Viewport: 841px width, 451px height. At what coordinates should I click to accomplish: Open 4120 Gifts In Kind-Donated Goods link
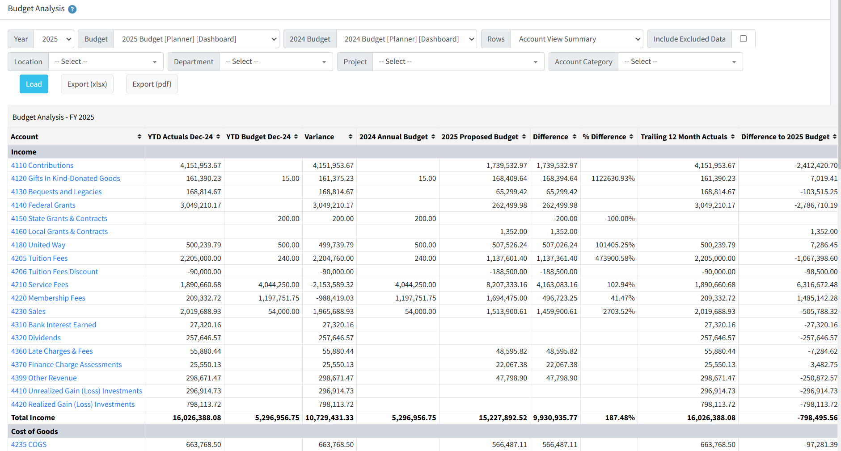click(x=66, y=178)
